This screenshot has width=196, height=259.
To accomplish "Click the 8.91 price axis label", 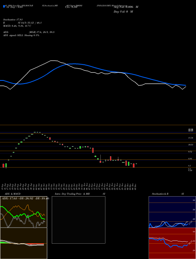I will click(190, 159).
